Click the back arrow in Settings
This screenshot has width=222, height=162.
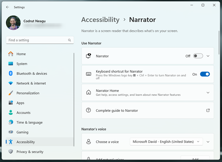8,7
